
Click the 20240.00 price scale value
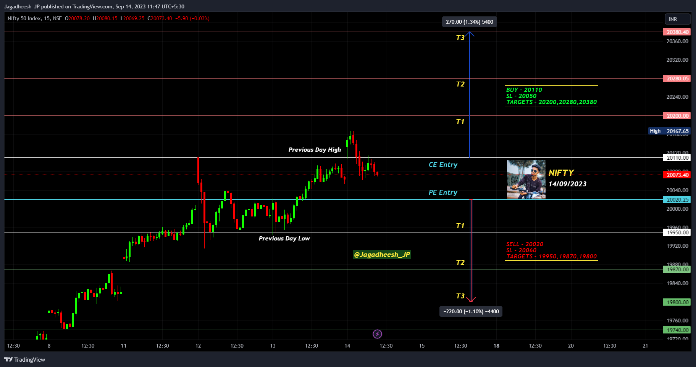677,97
